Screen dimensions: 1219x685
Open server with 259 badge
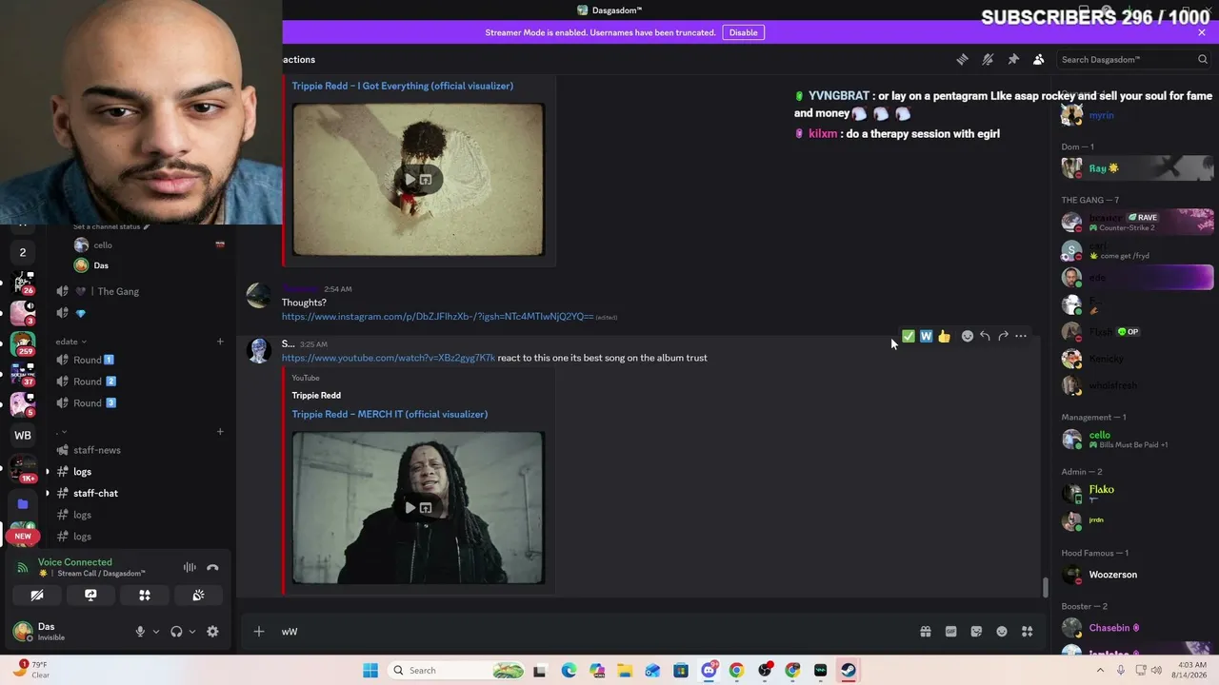click(23, 342)
